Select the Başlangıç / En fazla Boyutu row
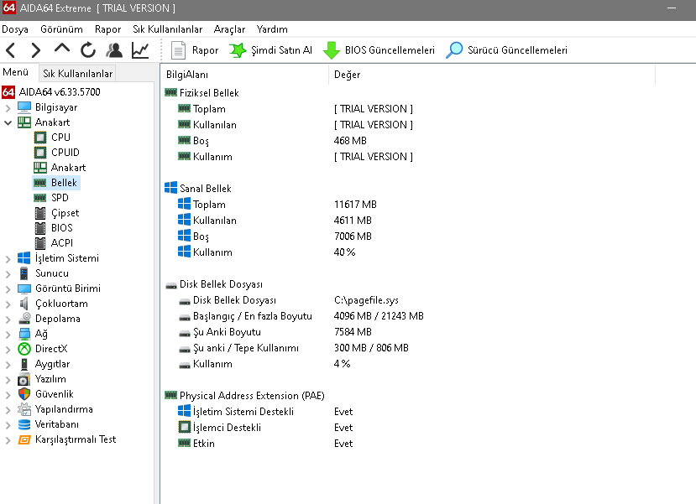Image resolution: width=696 pixels, height=504 pixels. coord(301,316)
